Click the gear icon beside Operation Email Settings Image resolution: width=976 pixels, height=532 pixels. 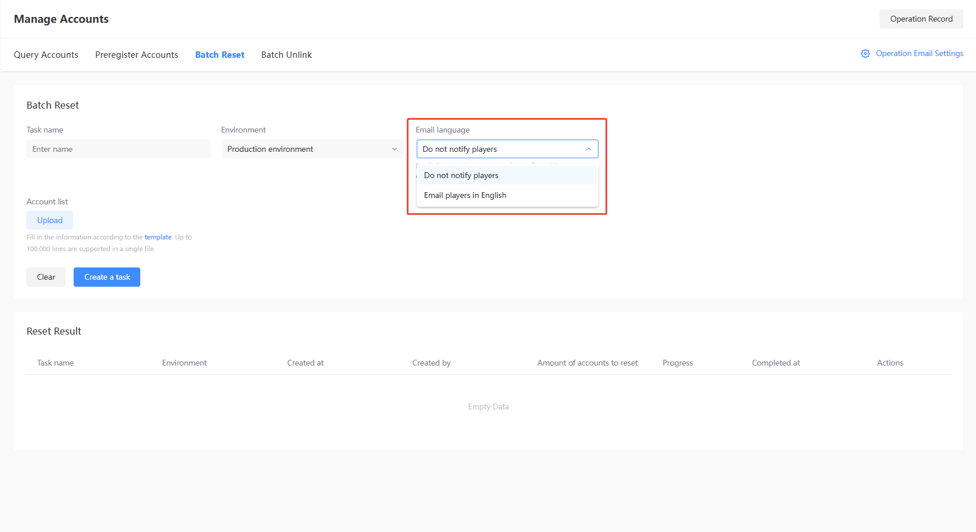click(x=865, y=54)
